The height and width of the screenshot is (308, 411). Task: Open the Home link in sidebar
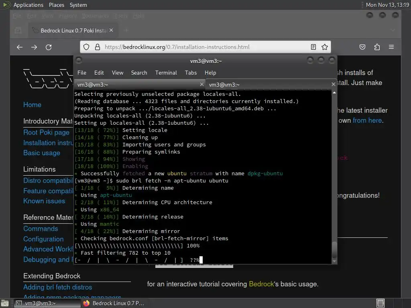click(x=32, y=105)
